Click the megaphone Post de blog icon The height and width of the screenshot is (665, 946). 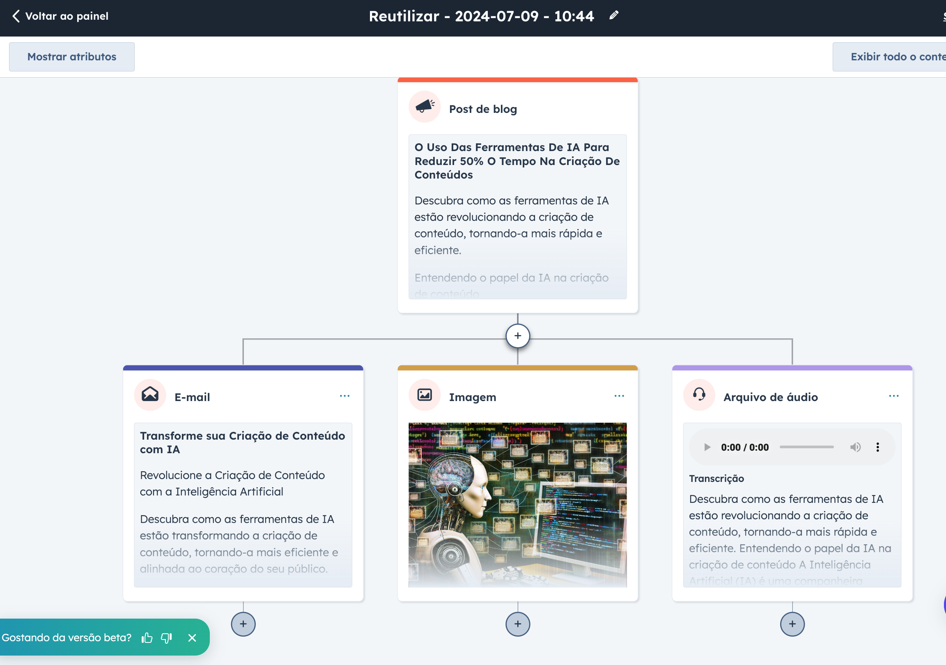[425, 107]
